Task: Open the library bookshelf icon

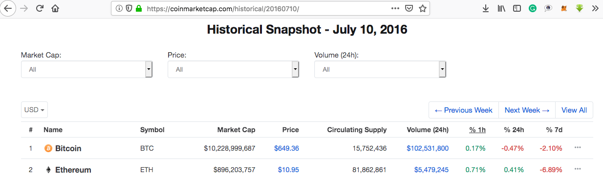Action: [501, 8]
